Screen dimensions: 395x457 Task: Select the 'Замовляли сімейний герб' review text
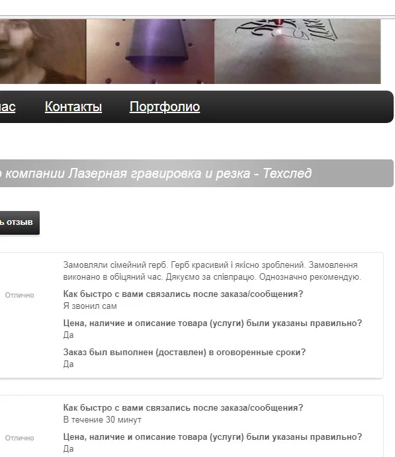pos(212,270)
